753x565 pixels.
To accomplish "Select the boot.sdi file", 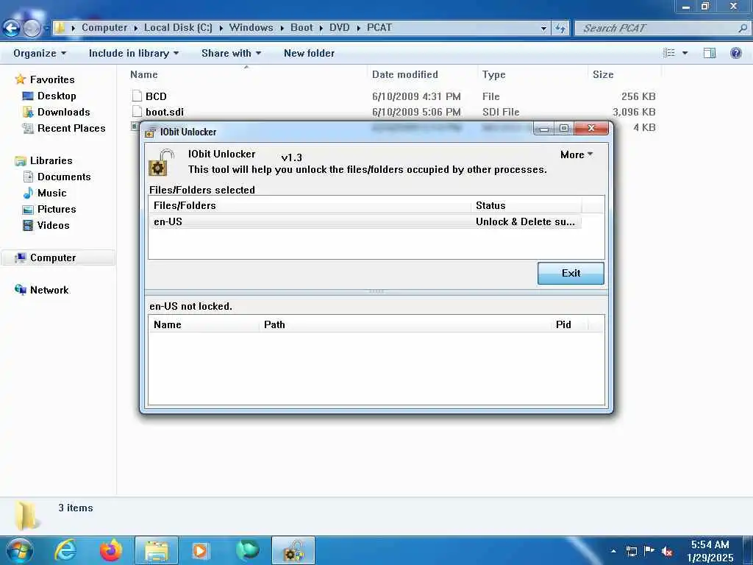I will click(x=164, y=112).
